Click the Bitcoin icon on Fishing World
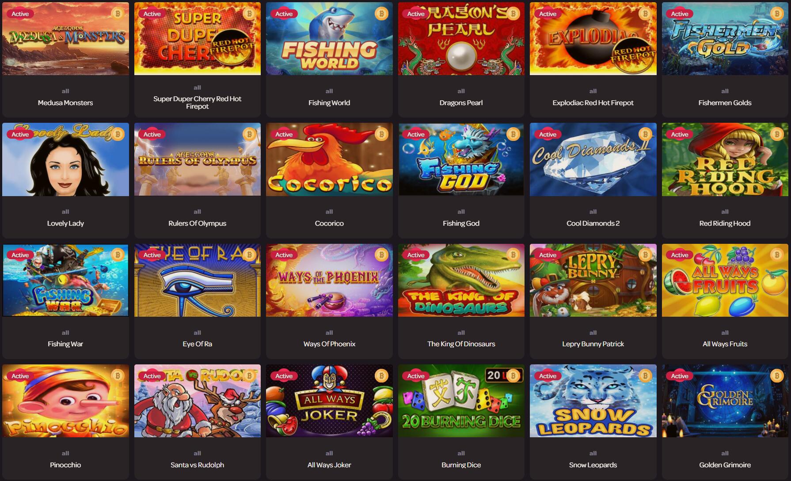The image size is (791, 481). pyautogui.click(x=381, y=14)
